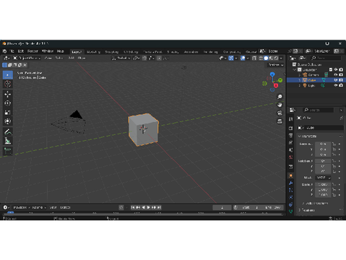Click the green Y axis gizmo ball
Viewport: 346px width, 260px height.
click(280, 80)
